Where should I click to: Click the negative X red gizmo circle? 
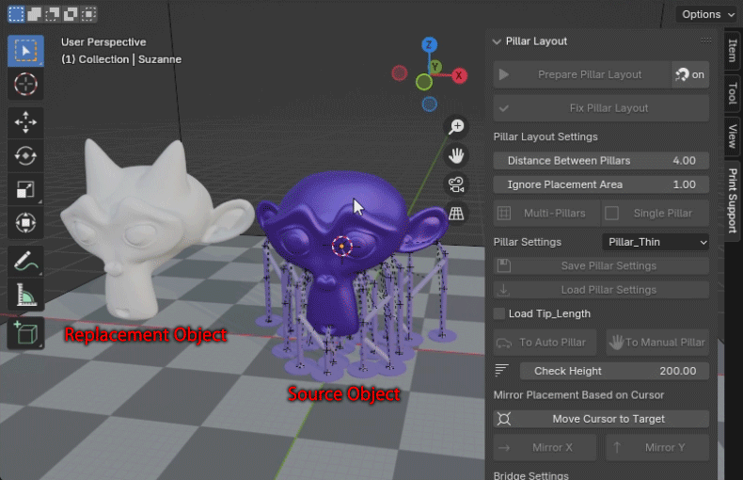pyautogui.click(x=400, y=73)
